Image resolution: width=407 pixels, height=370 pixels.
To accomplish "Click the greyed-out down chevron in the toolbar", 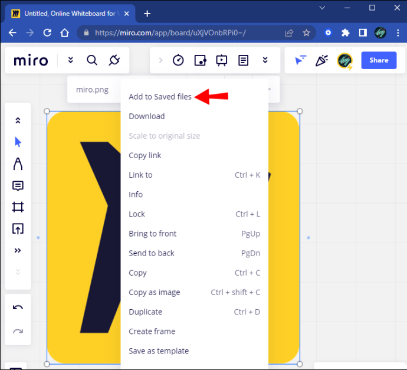I will [18, 272].
